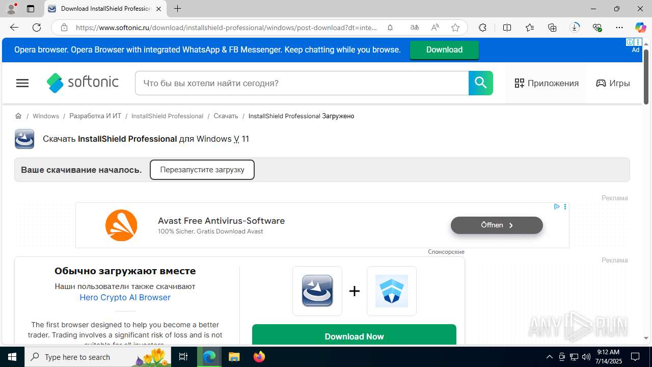This screenshot has height=367, width=652.
Task: Click InstallShield Professional header icon
Action: click(24, 139)
